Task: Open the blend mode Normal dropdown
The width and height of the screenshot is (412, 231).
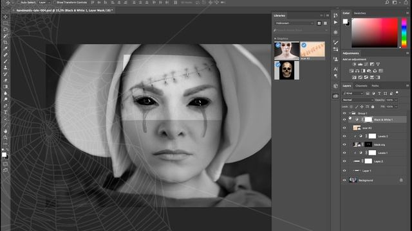Action: coord(358,100)
